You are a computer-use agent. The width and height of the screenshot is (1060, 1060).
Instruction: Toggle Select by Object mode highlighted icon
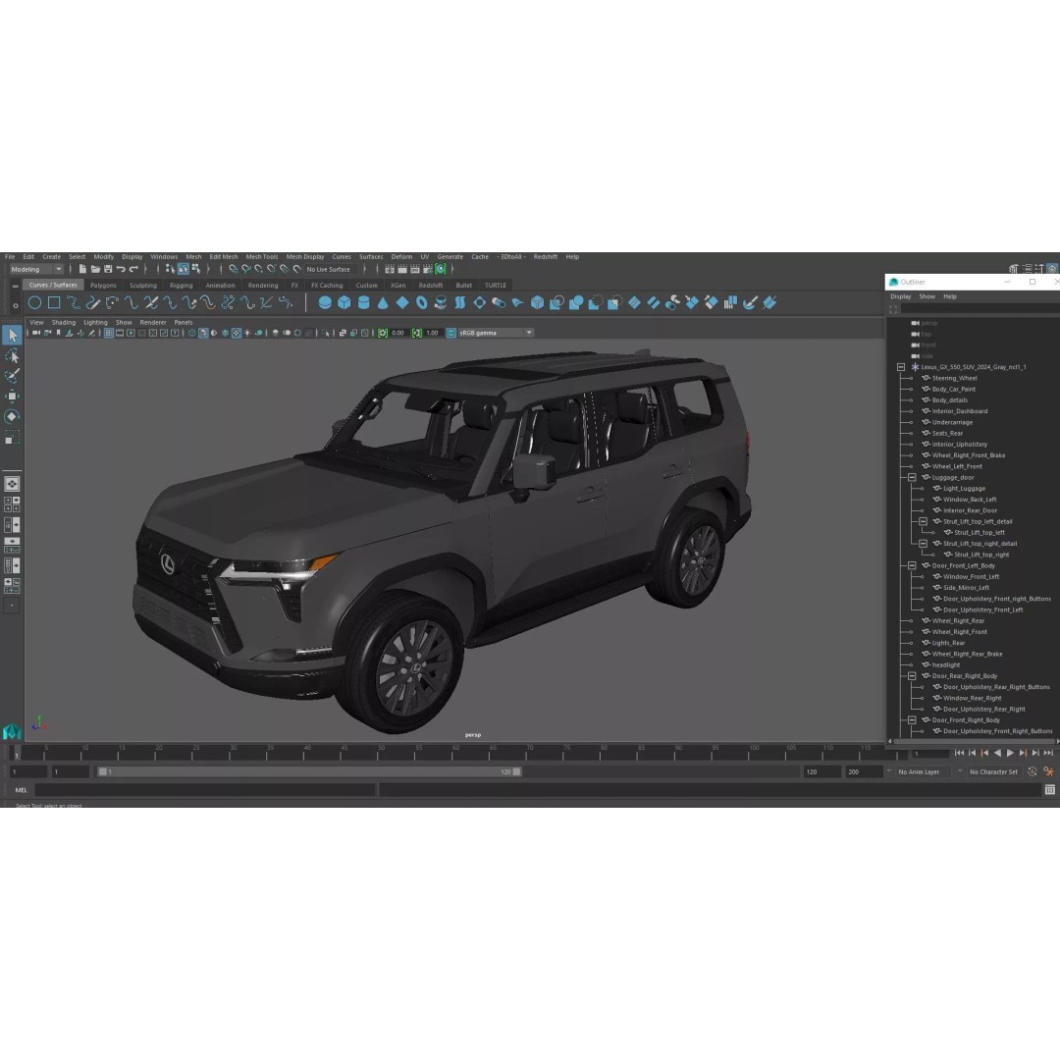pyautogui.click(x=184, y=269)
